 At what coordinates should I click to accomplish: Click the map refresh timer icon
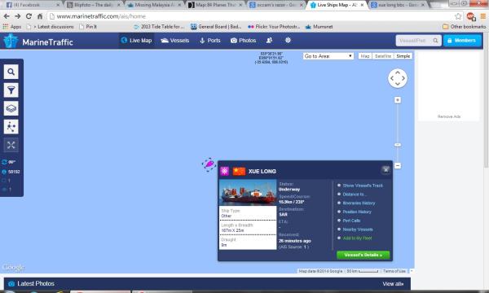tap(4, 162)
